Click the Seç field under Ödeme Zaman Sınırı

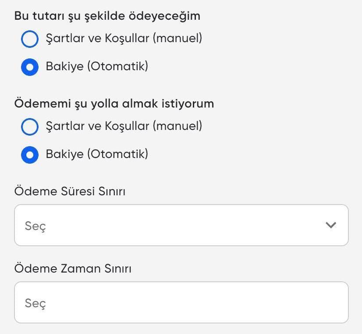pos(181,302)
